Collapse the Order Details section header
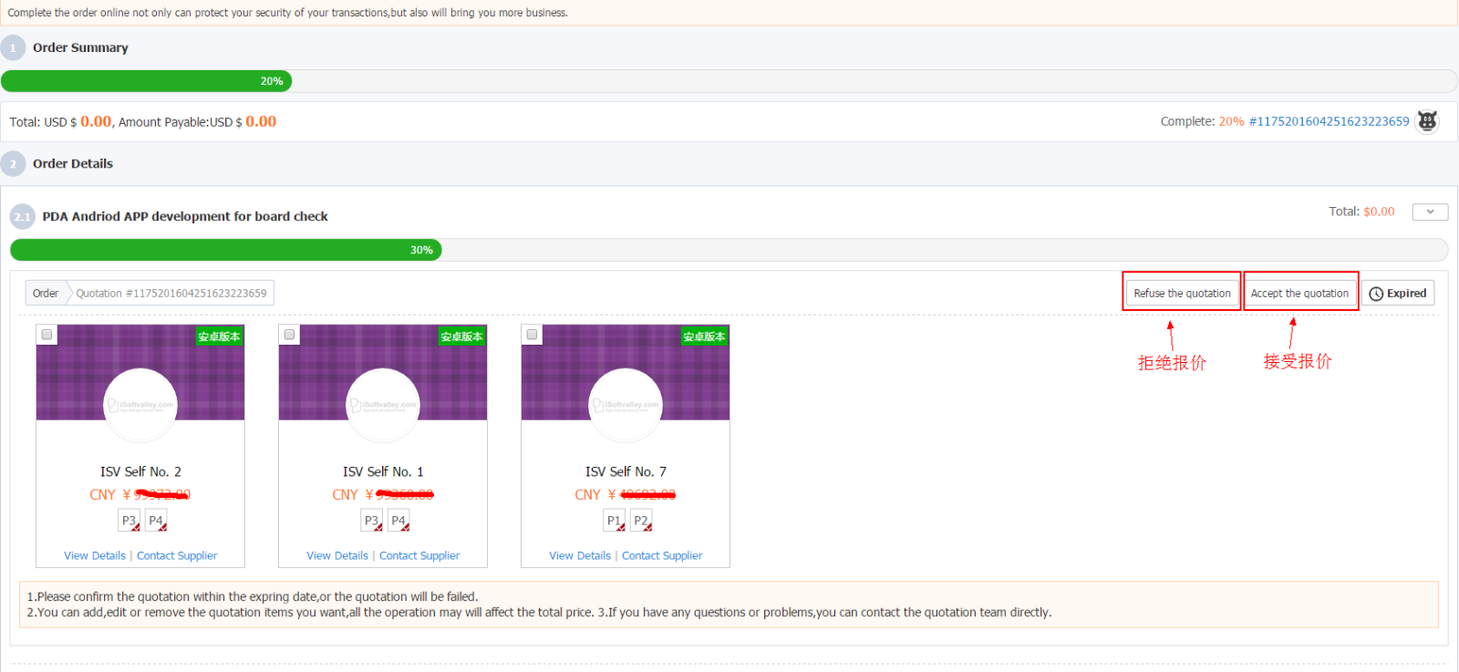This screenshot has width=1459, height=672. point(73,164)
